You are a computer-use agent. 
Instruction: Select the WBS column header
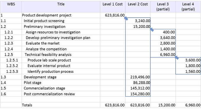[x=11, y=7]
